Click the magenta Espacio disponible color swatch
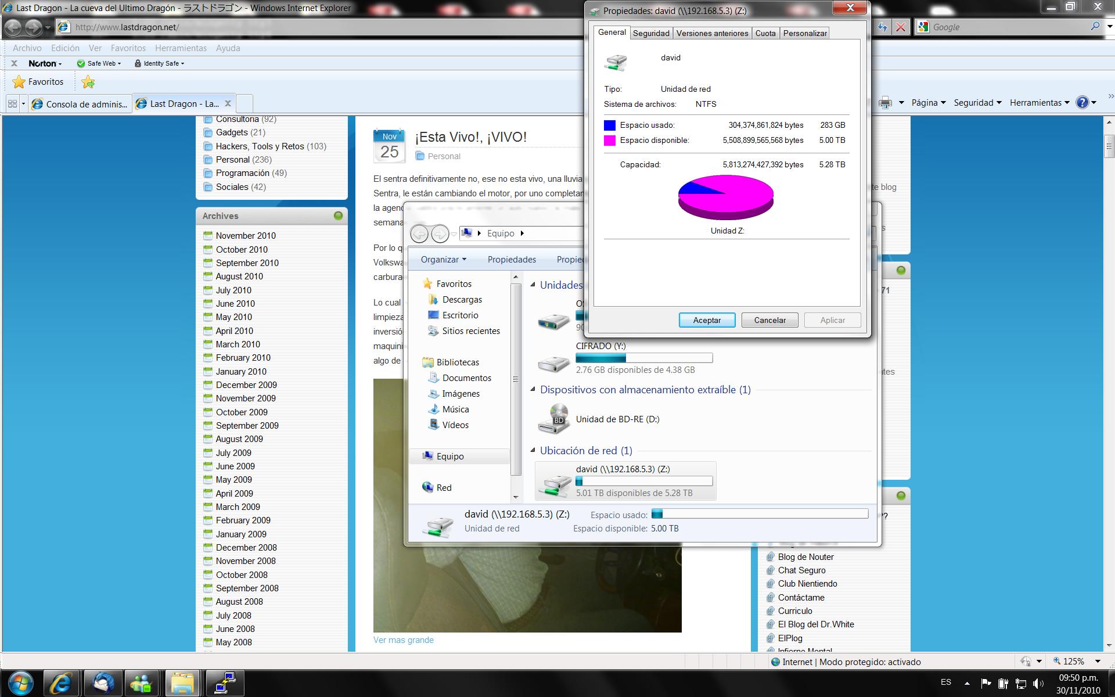The height and width of the screenshot is (697, 1115). (609, 141)
